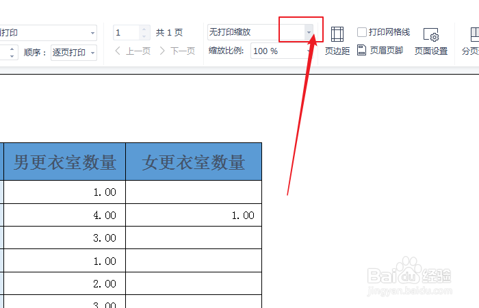Image resolution: width=479 pixels, height=308 pixels.
Task: Open page setup (页面设置) dialog
Action: [x=431, y=41]
